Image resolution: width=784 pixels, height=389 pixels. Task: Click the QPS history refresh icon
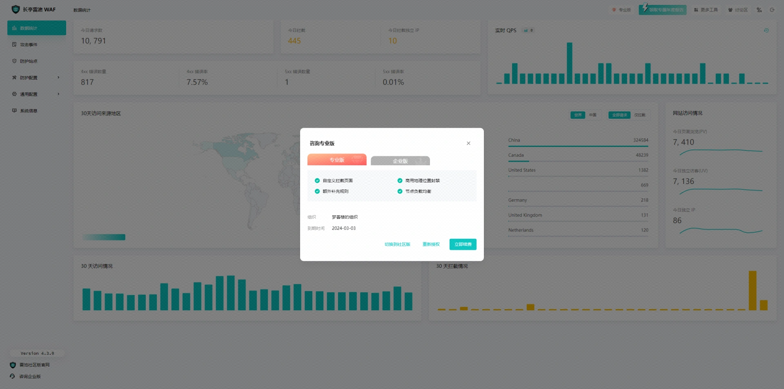click(766, 30)
